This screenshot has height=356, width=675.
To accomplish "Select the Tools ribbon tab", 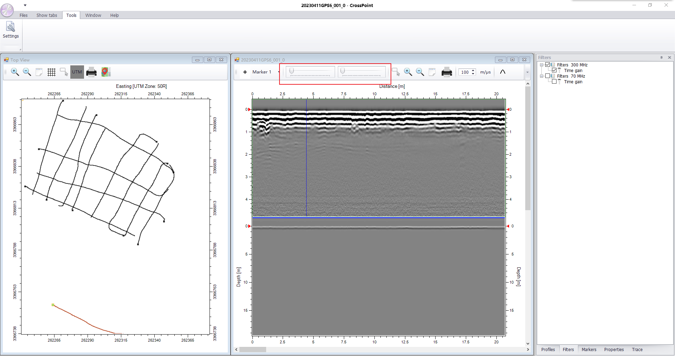I will tap(71, 15).
